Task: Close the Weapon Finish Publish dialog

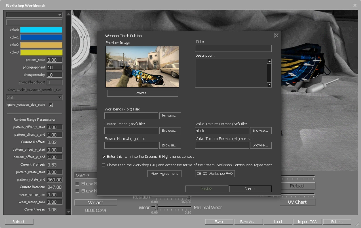Action: click(276, 36)
